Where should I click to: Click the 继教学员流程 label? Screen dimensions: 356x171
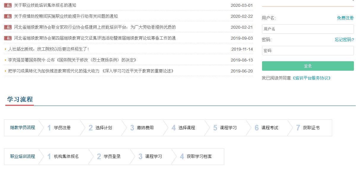coord(23,128)
